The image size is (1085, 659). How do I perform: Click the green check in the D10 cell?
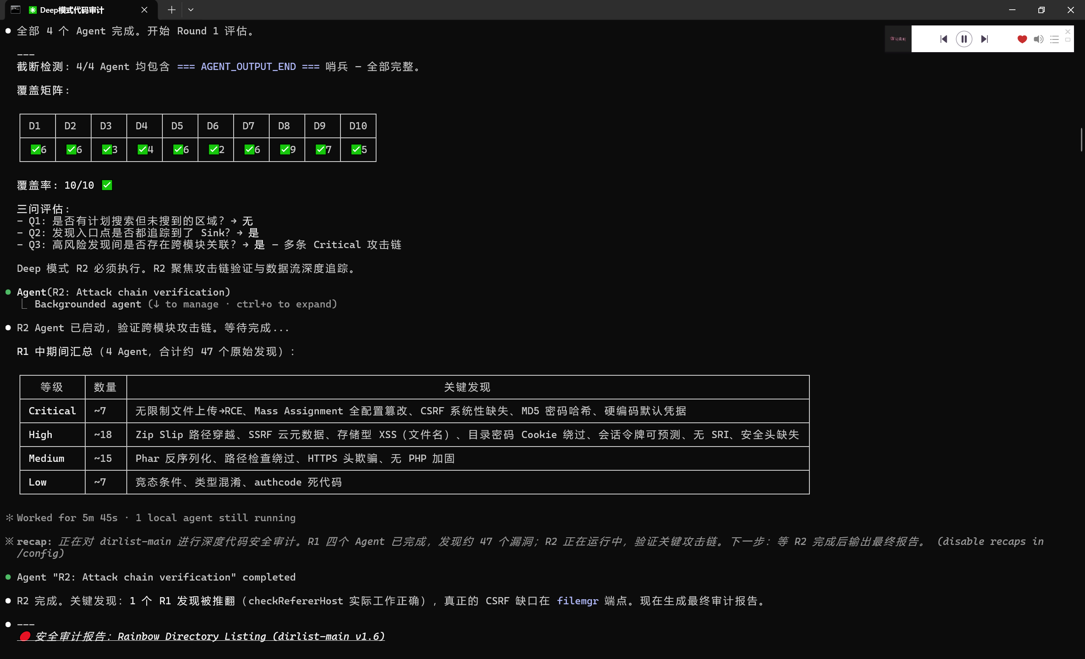[357, 150]
